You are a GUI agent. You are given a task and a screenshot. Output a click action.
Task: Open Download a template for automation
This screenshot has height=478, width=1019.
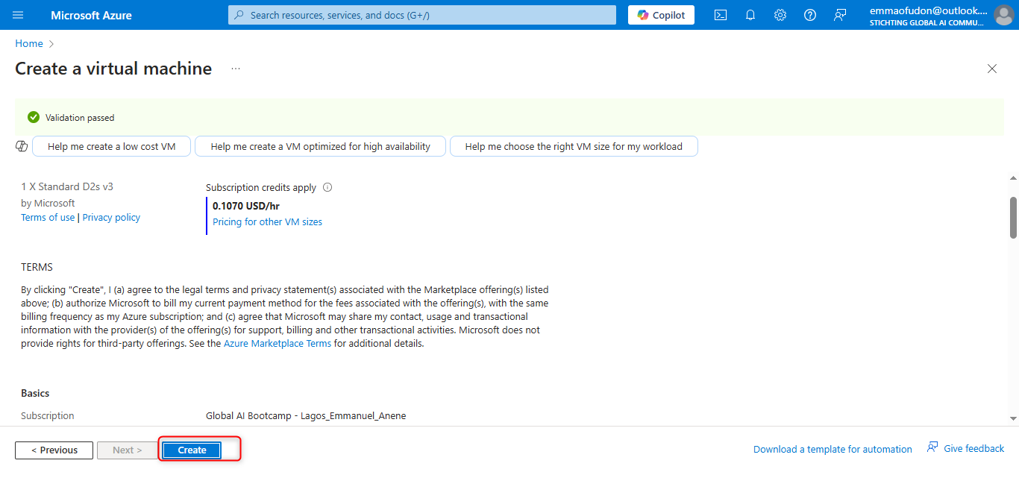tap(833, 449)
